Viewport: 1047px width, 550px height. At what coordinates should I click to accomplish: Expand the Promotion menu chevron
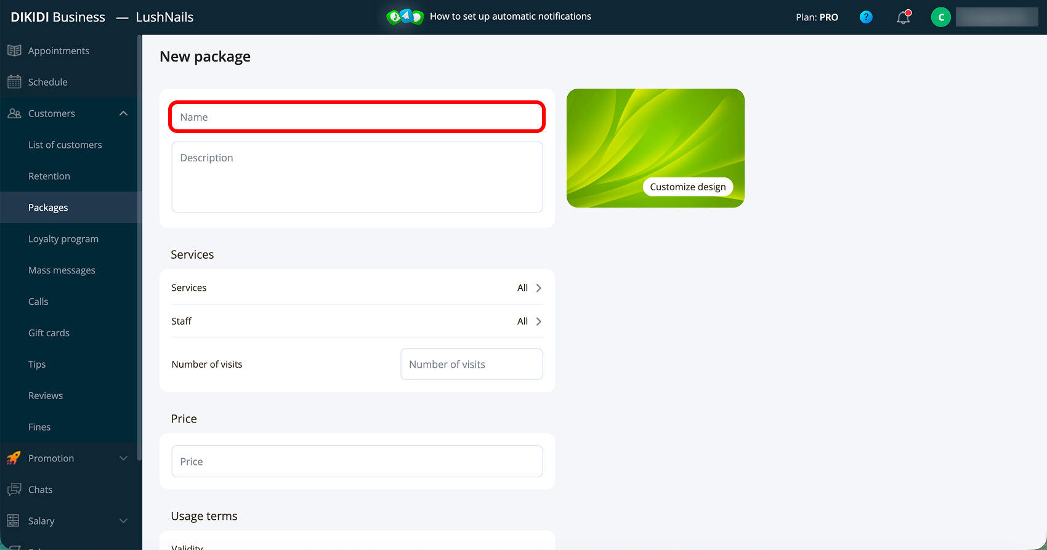[x=123, y=458]
